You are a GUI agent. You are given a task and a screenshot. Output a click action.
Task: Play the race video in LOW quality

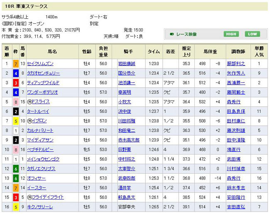(252, 34)
